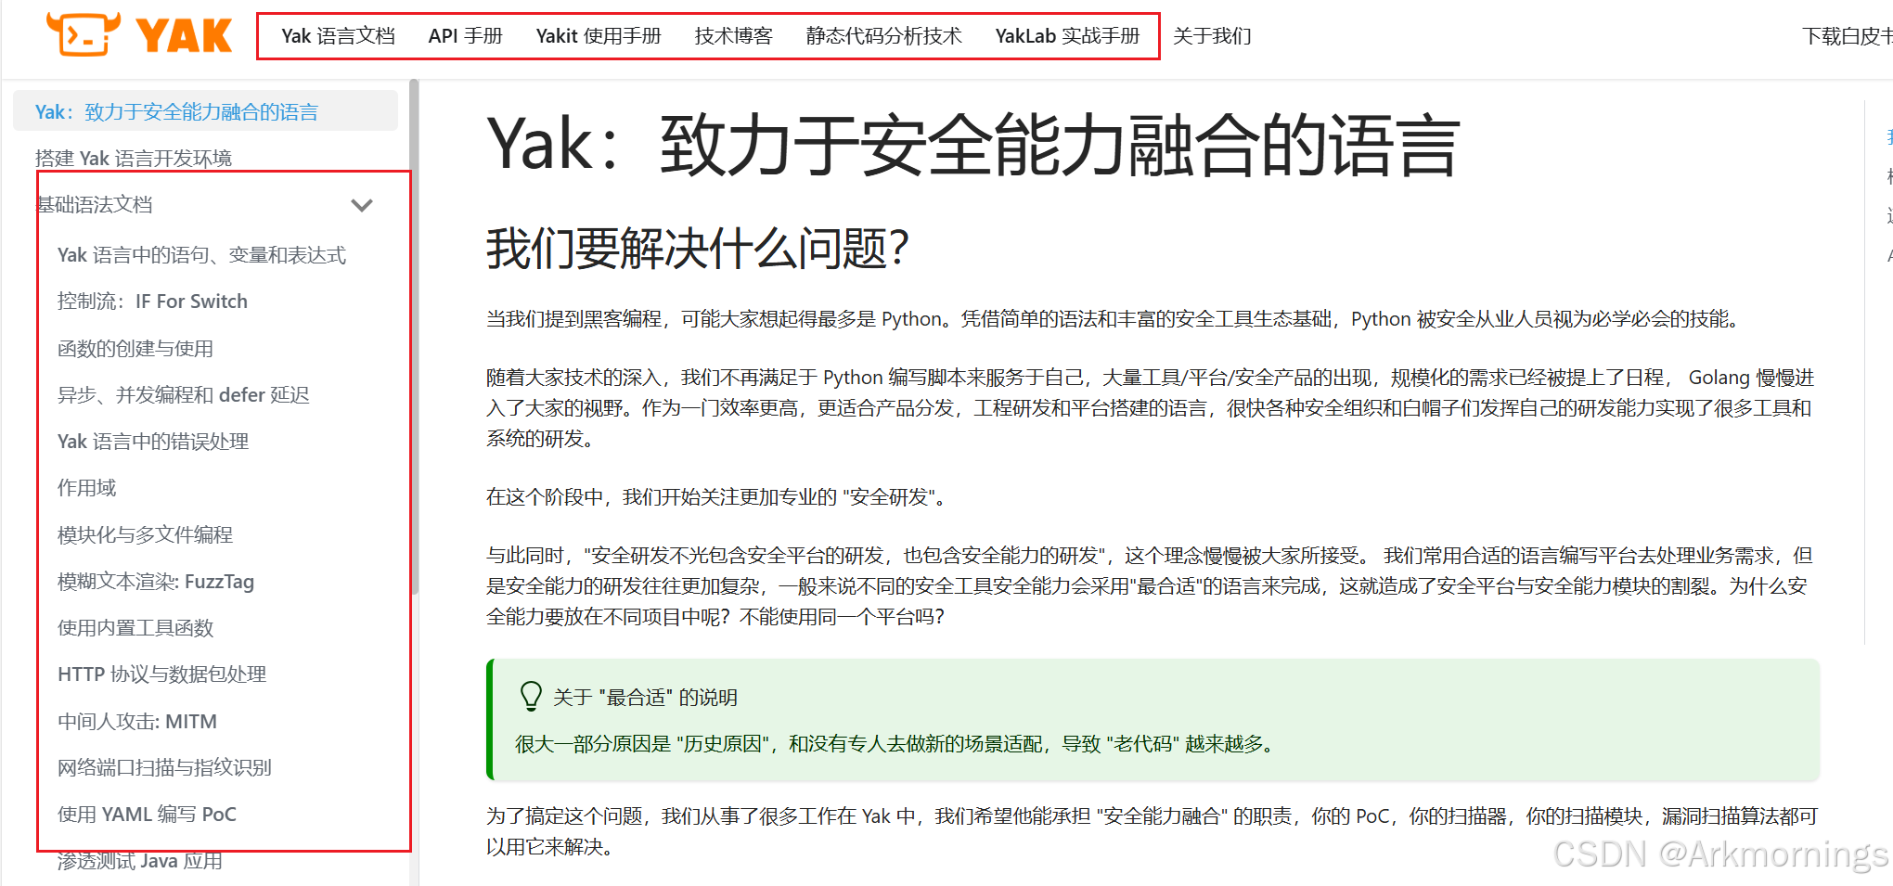Open the 技术博客 navigation link

click(732, 35)
